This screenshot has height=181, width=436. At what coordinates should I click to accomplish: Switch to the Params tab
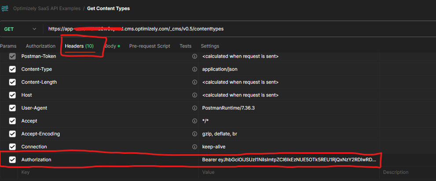tap(8, 46)
